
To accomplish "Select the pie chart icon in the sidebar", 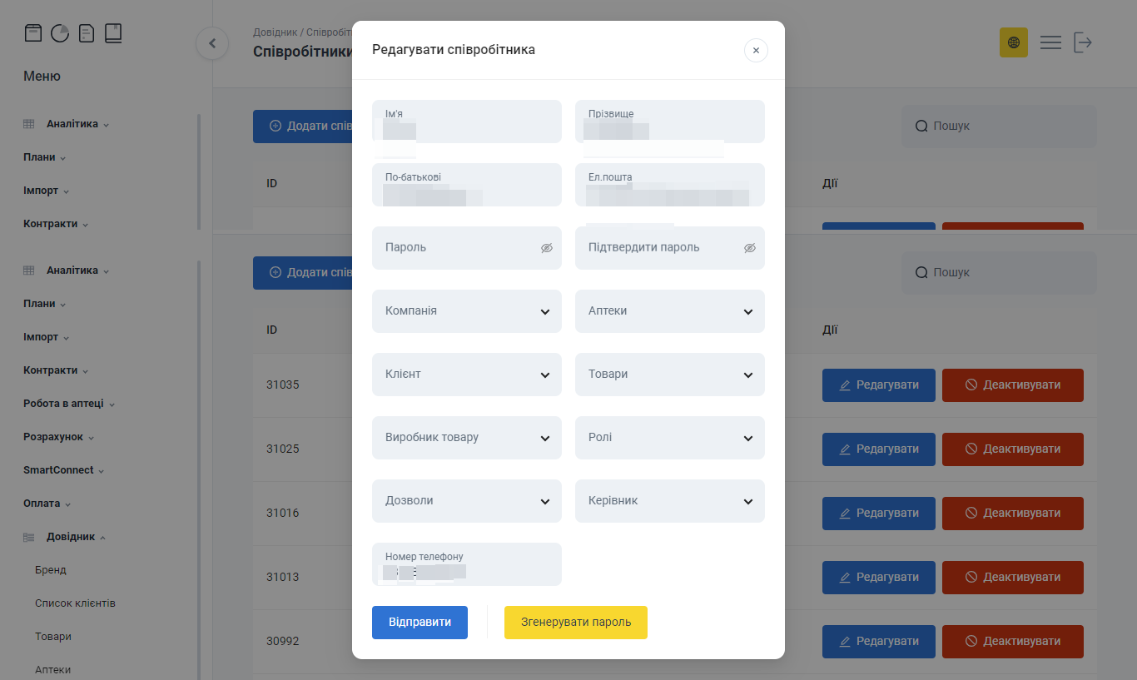I will [x=59, y=32].
